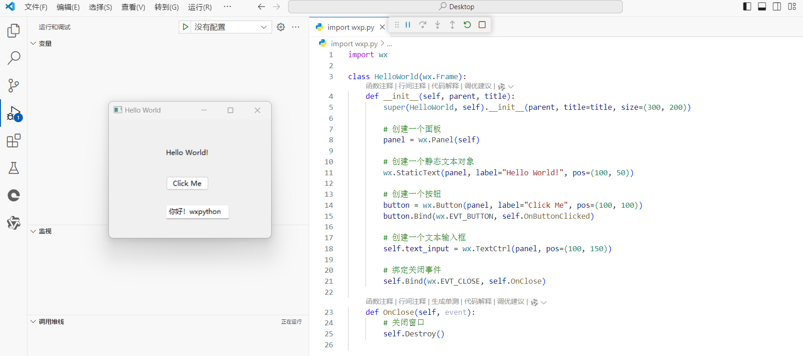Screen dimensions: 803x356
Task: Open the Testing flask icon
Action: (14, 168)
